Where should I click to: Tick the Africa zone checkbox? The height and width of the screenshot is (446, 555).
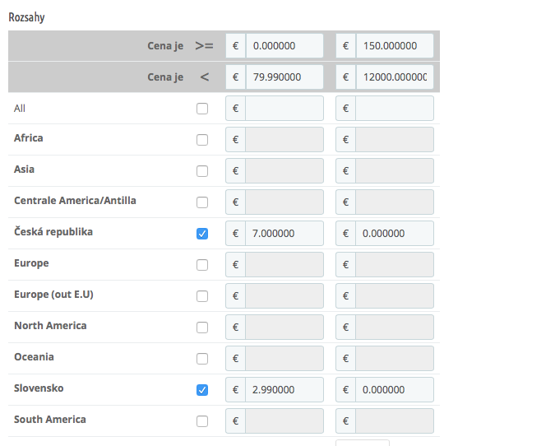tap(202, 140)
